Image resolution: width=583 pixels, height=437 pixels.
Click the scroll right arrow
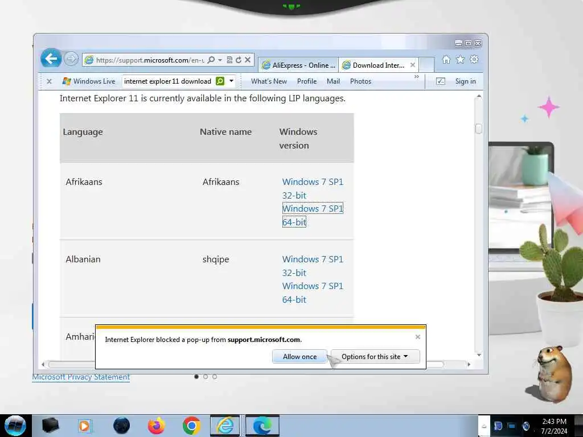point(469,364)
